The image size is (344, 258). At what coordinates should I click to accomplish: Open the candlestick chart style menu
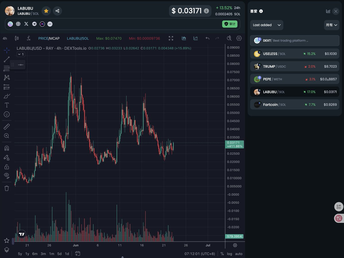(x=17, y=38)
